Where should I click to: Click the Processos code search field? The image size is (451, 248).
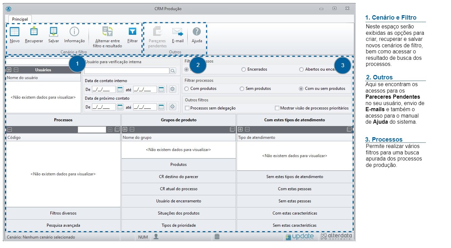click(92, 129)
